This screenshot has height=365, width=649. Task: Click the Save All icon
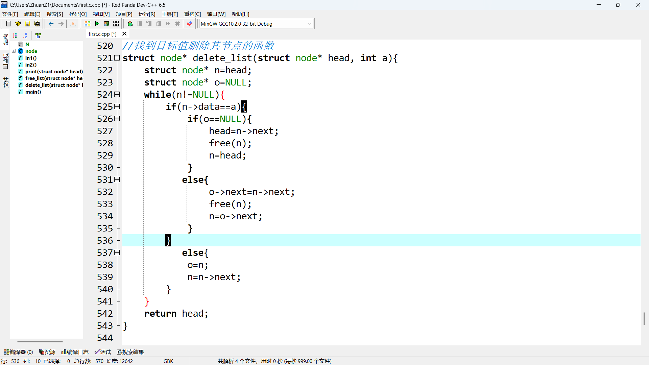37,24
